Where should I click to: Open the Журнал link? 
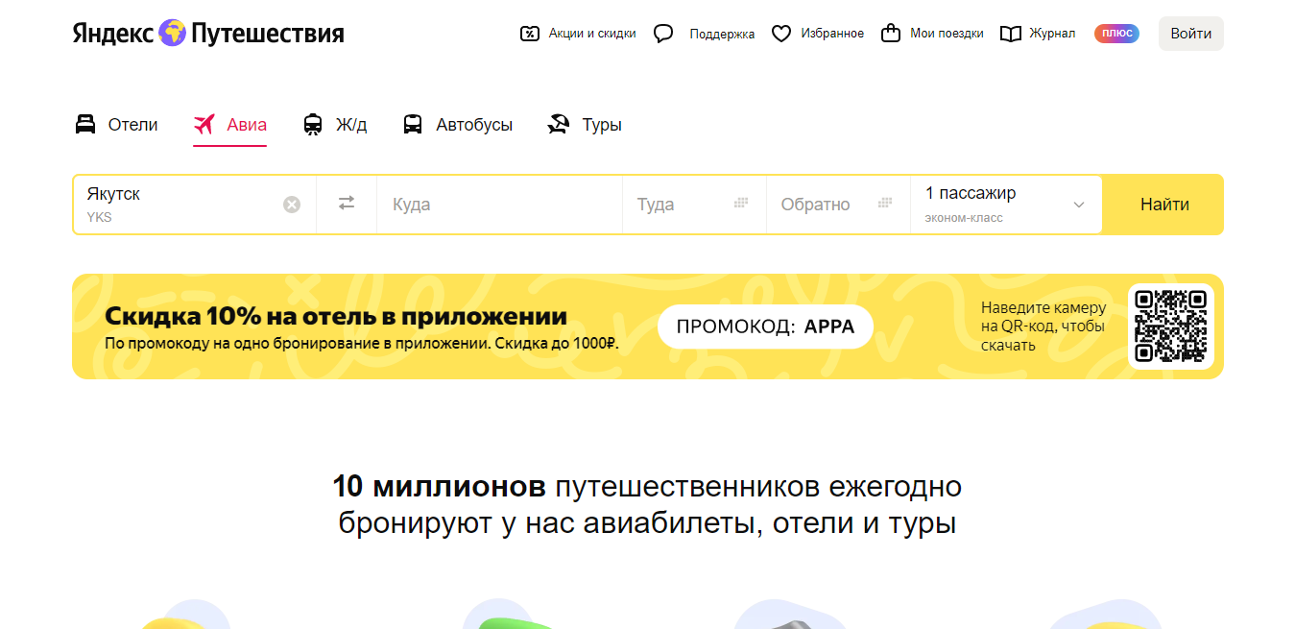1052,34
